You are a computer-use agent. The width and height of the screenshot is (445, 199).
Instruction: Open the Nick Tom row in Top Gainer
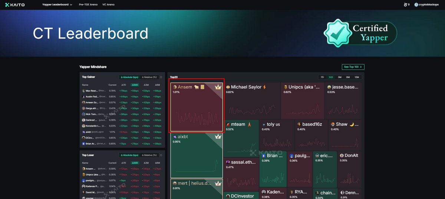(122, 114)
